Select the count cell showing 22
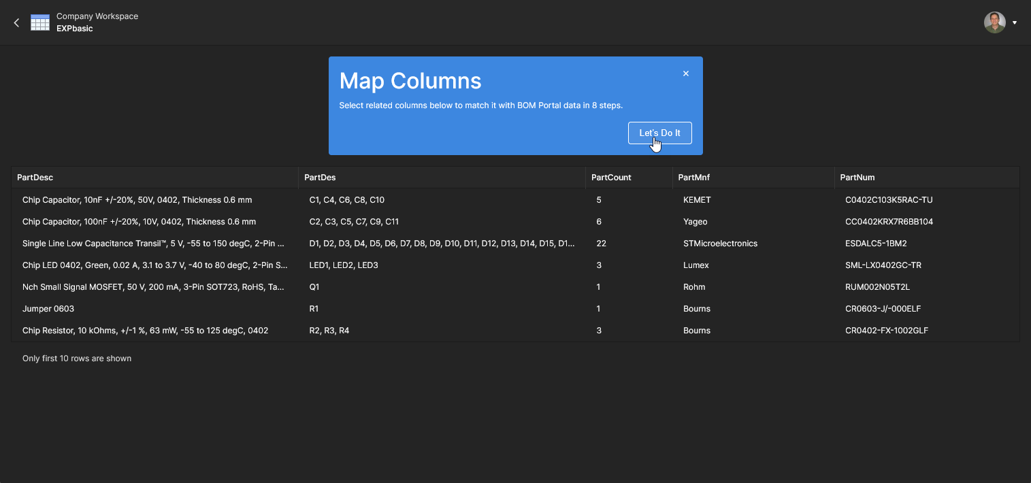This screenshot has width=1031, height=483. click(601, 244)
